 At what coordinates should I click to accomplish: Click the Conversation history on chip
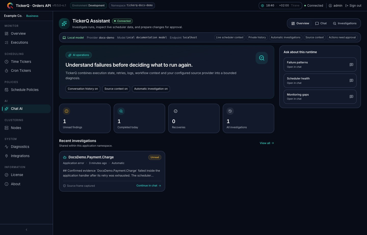(x=83, y=89)
